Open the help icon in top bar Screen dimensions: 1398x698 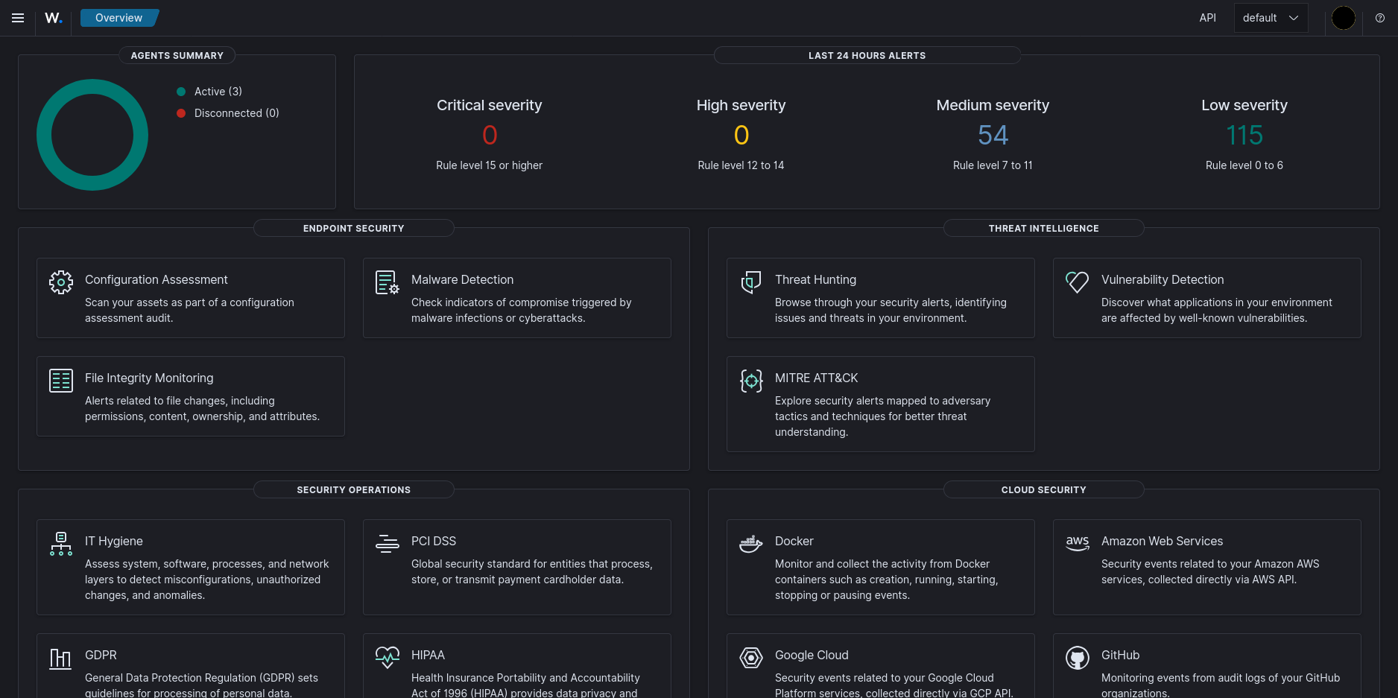pyautogui.click(x=1380, y=18)
